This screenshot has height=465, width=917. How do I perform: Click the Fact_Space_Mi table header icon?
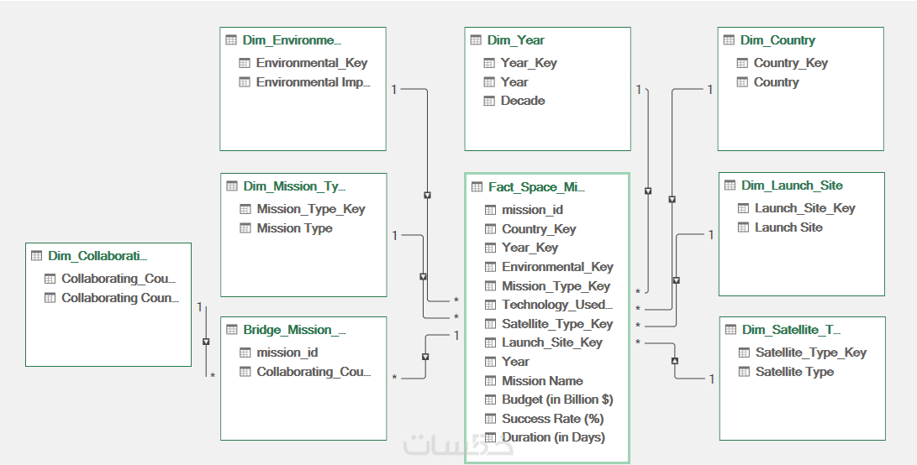coord(477,187)
